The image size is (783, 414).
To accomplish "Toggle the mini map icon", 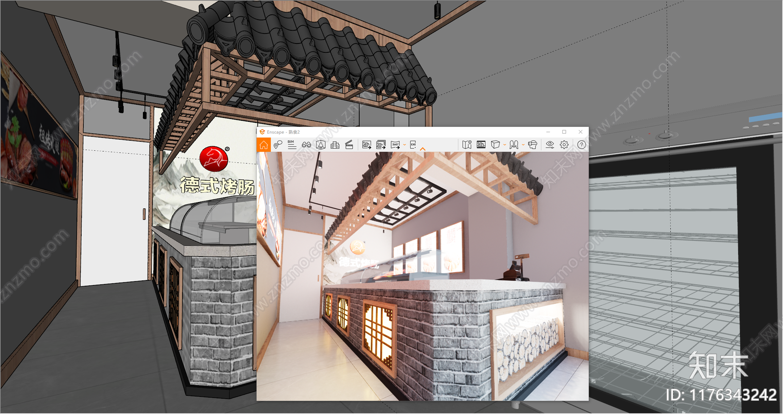I will point(467,145).
